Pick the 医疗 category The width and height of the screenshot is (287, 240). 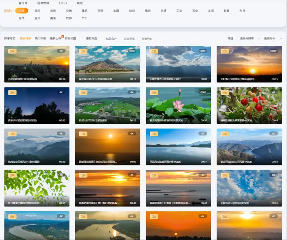click(x=22, y=18)
